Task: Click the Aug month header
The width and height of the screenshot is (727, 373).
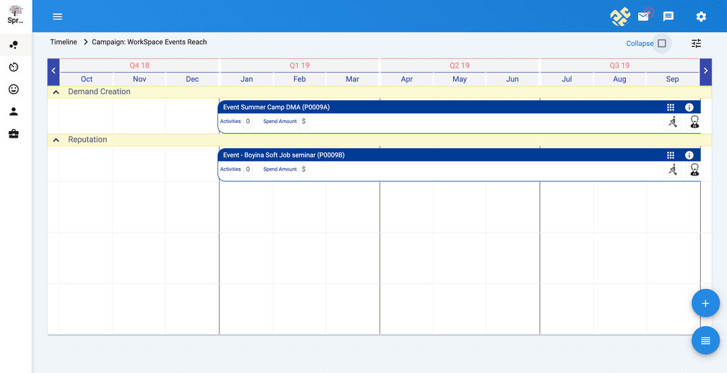Action: pos(619,79)
